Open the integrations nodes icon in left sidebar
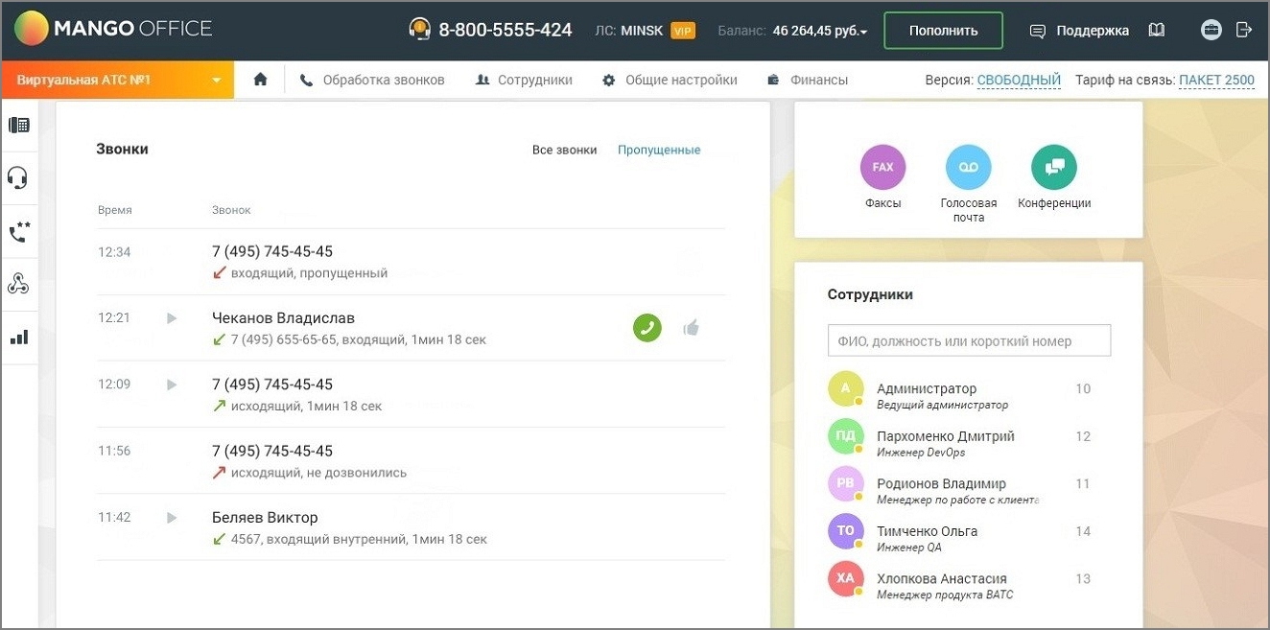 pyautogui.click(x=18, y=284)
